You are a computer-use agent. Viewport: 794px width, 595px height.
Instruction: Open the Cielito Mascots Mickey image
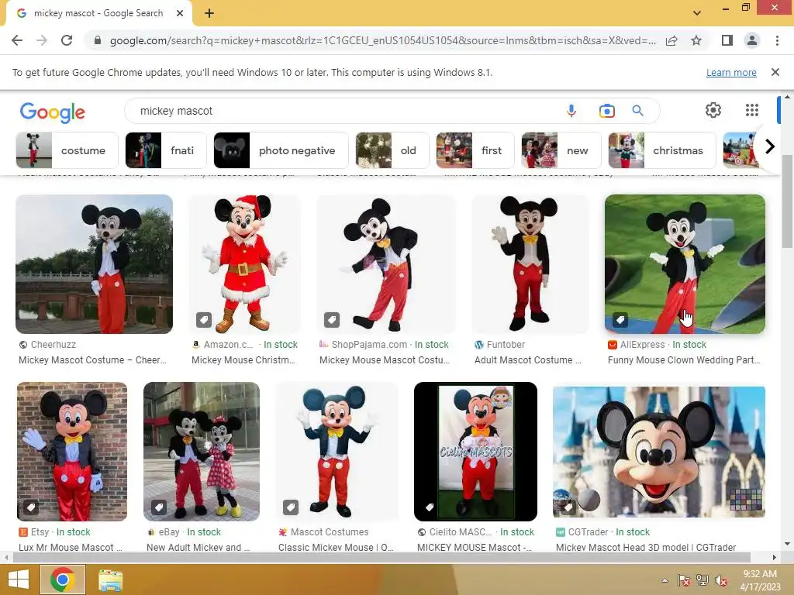click(475, 452)
